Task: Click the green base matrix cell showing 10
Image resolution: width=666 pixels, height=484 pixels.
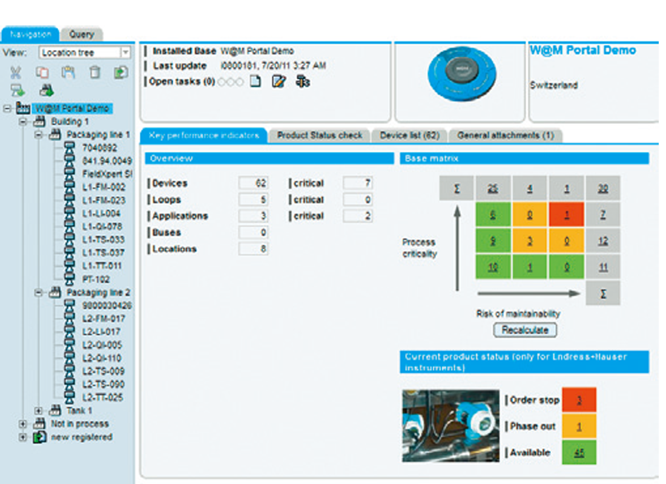Action: tap(493, 267)
